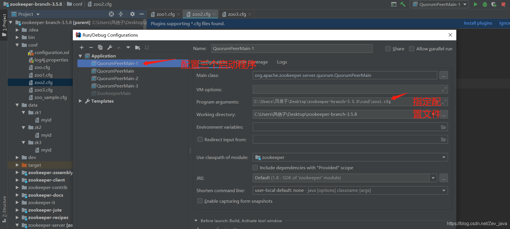Run with coverage shield icon

coord(494,4)
